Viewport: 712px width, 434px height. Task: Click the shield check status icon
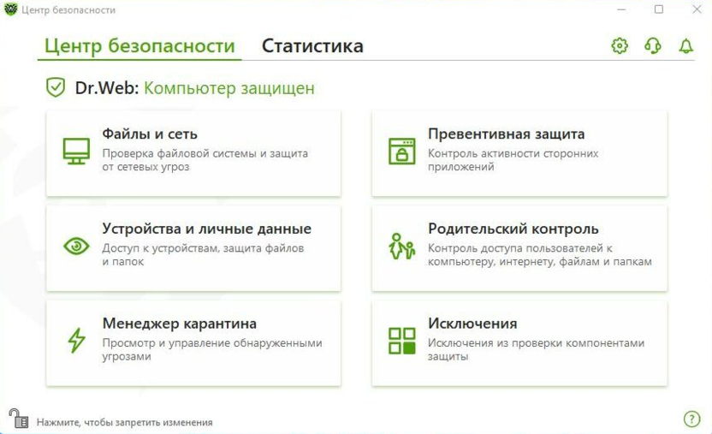click(56, 87)
